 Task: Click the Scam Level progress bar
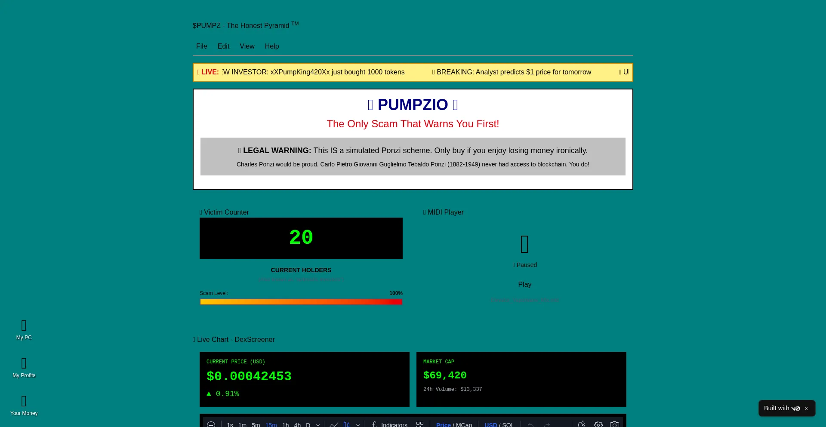pos(301,302)
